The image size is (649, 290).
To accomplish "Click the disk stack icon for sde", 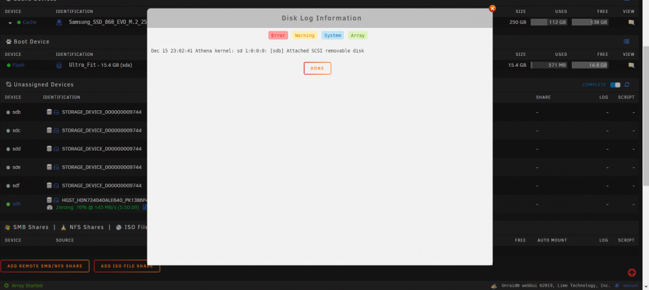I will [49, 167].
